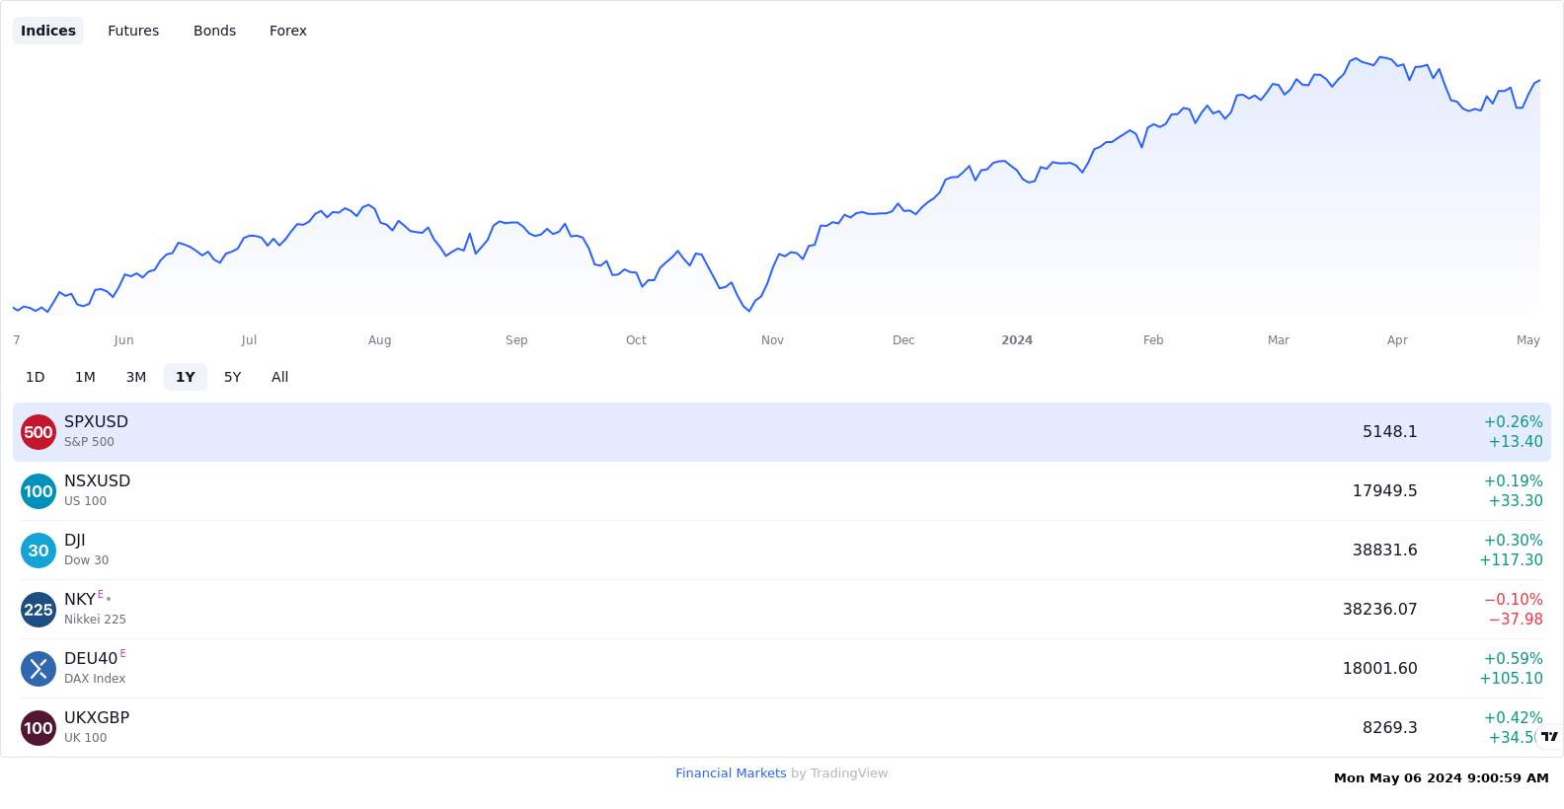Screen dimensions: 1564x809
Task: Click the NSXUSD US 100 icon
Action: tap(39, 491)
